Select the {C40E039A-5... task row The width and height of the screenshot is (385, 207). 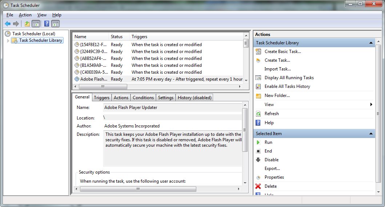coord(158,72)
